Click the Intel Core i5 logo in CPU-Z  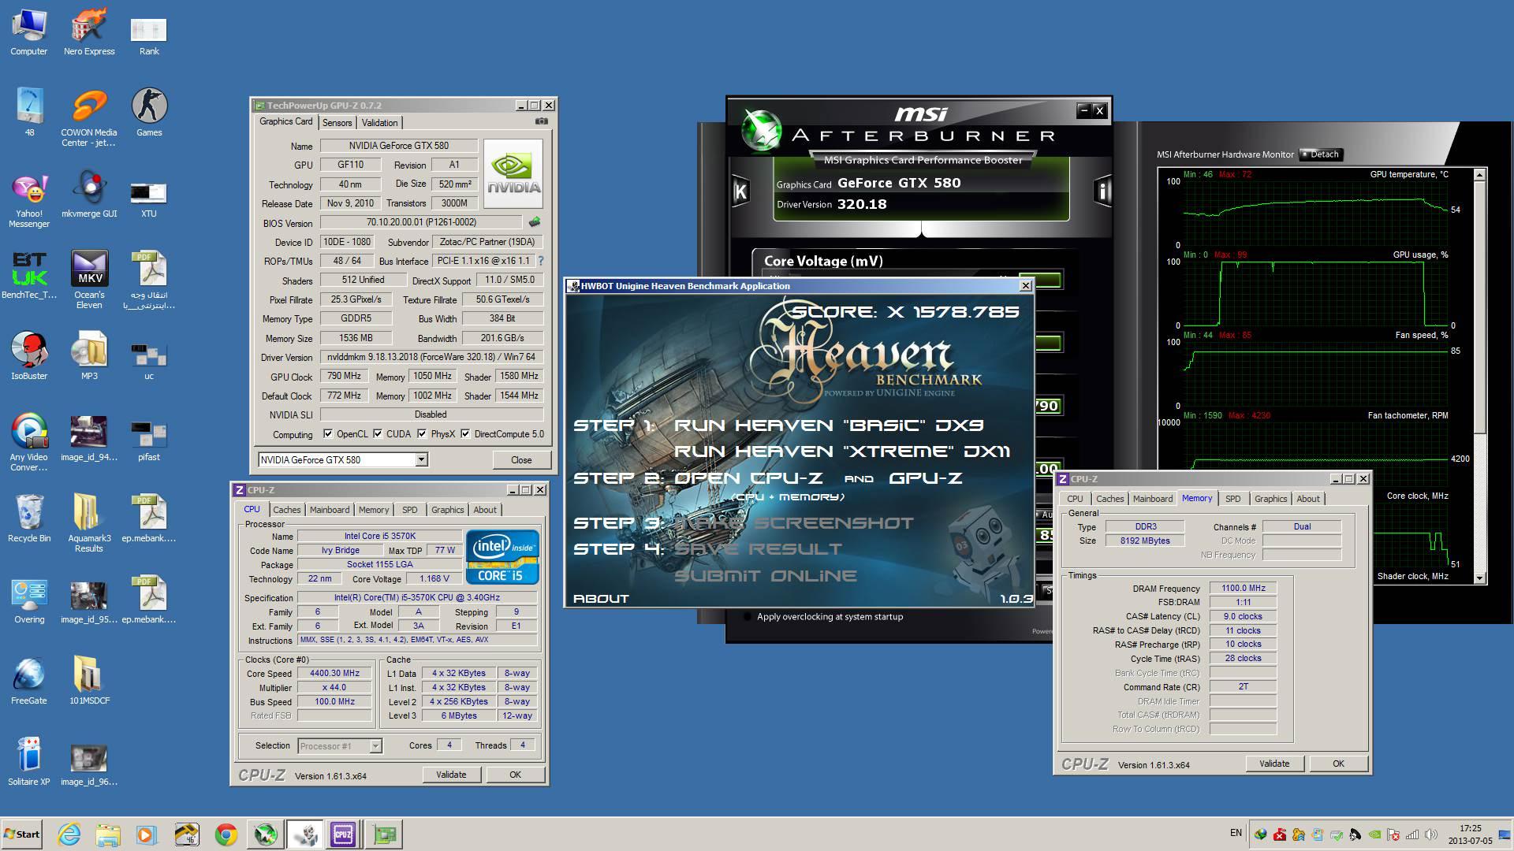point(502,556)
